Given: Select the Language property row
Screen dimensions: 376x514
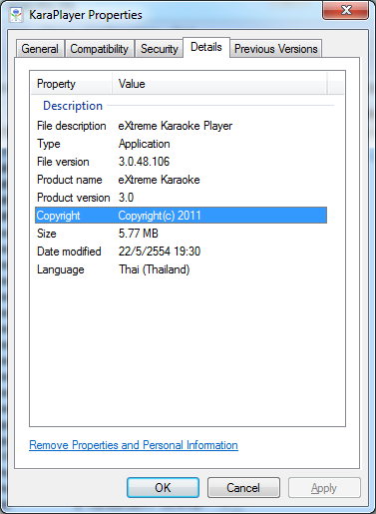Looking at the screenshot, I should tap(181, 269).
